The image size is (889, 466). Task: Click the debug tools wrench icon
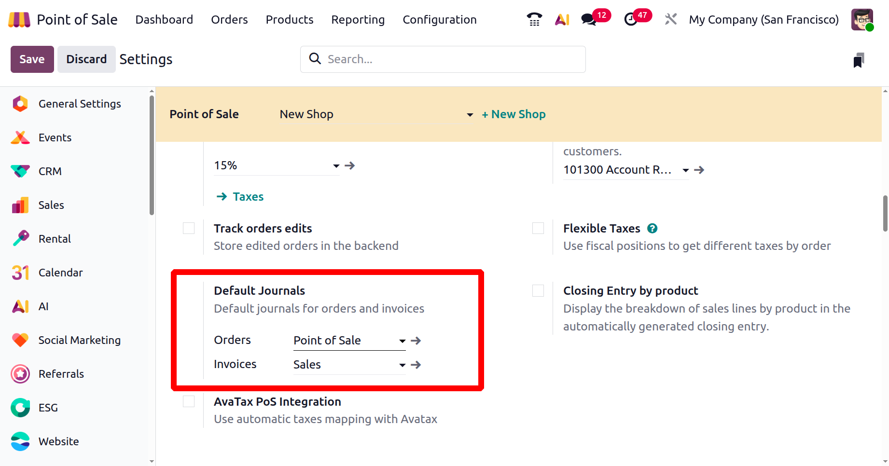tap(670, 19)
